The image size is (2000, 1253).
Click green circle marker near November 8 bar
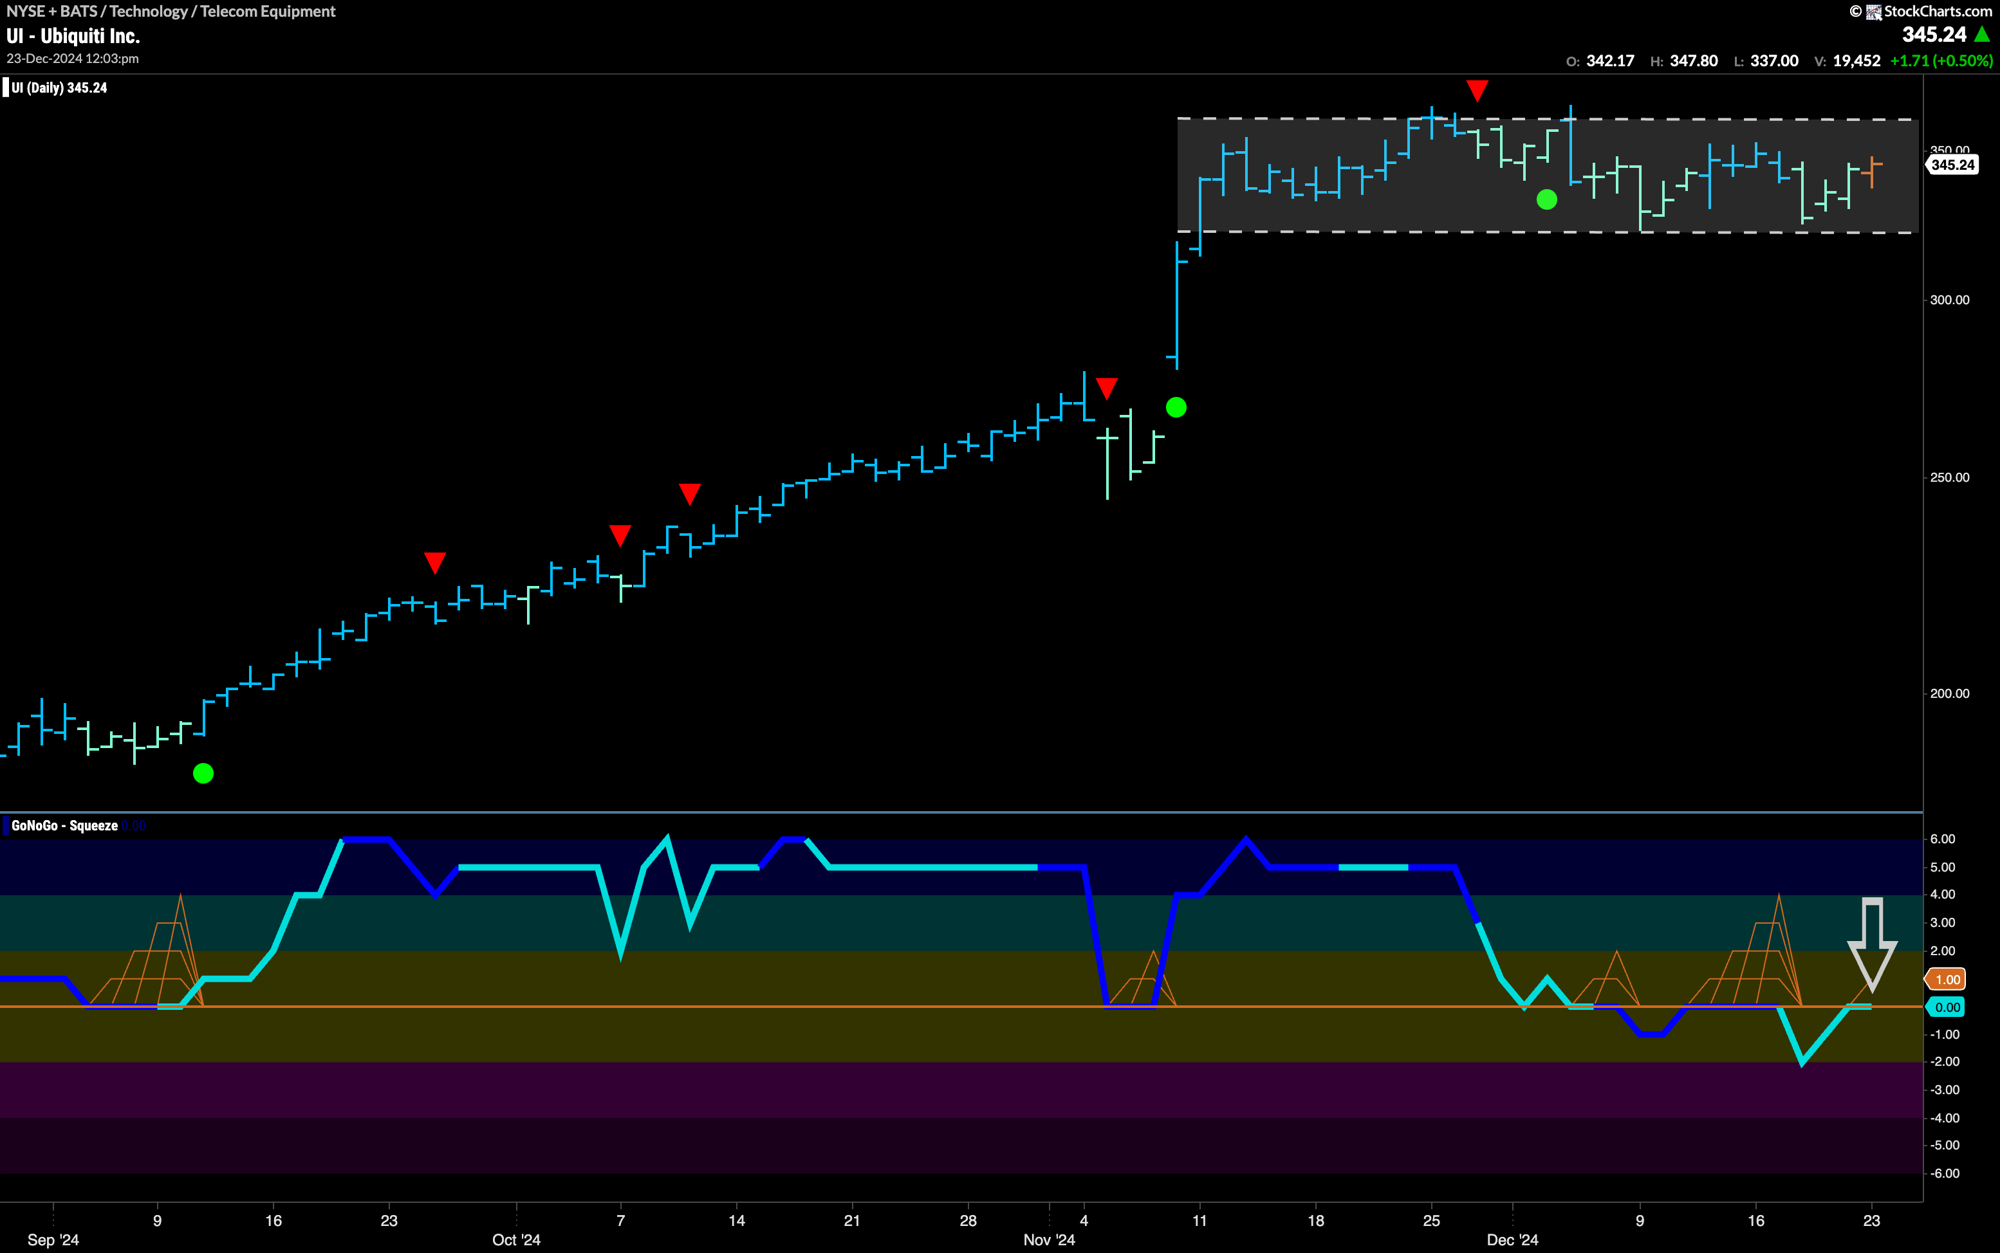[x=1176, y=407]
